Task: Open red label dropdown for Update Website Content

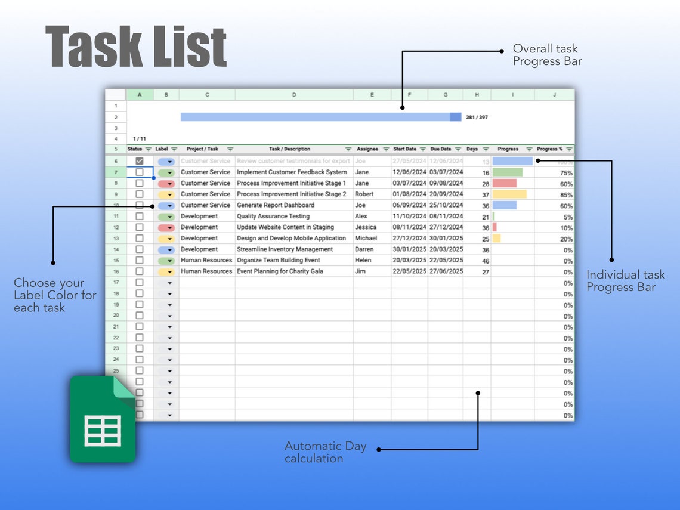Action: [x=166, y=228]
